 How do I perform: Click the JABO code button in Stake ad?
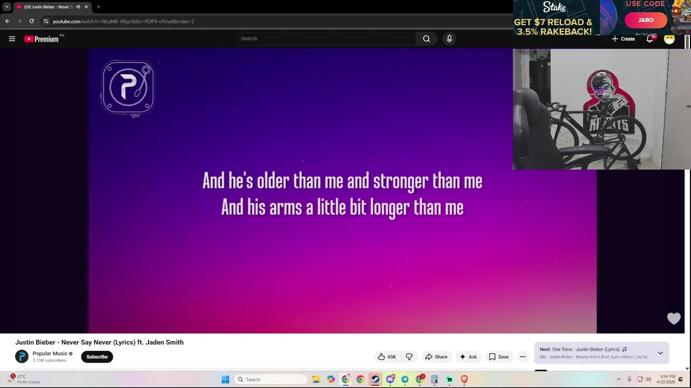646,20
